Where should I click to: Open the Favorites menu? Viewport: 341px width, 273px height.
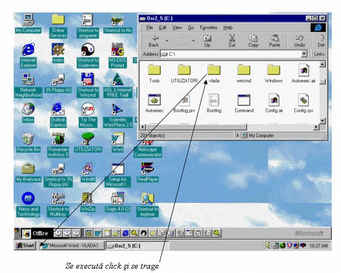tap(209, 27)
